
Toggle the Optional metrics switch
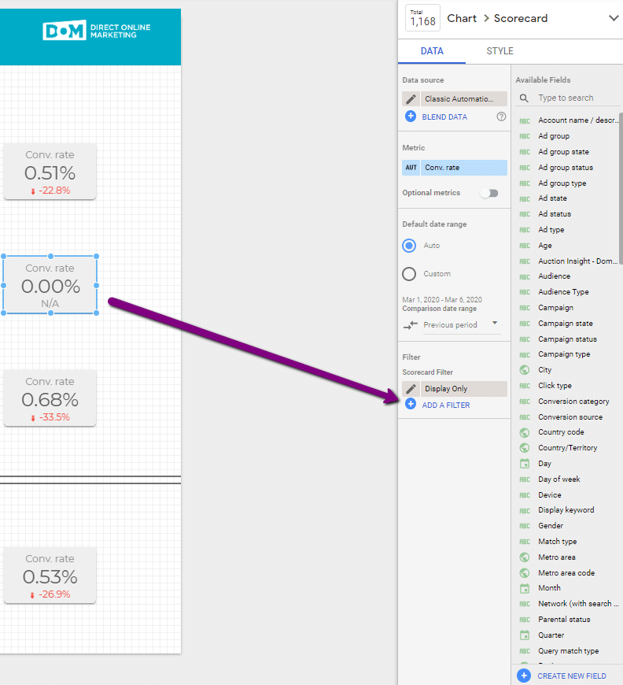[489, 193]
